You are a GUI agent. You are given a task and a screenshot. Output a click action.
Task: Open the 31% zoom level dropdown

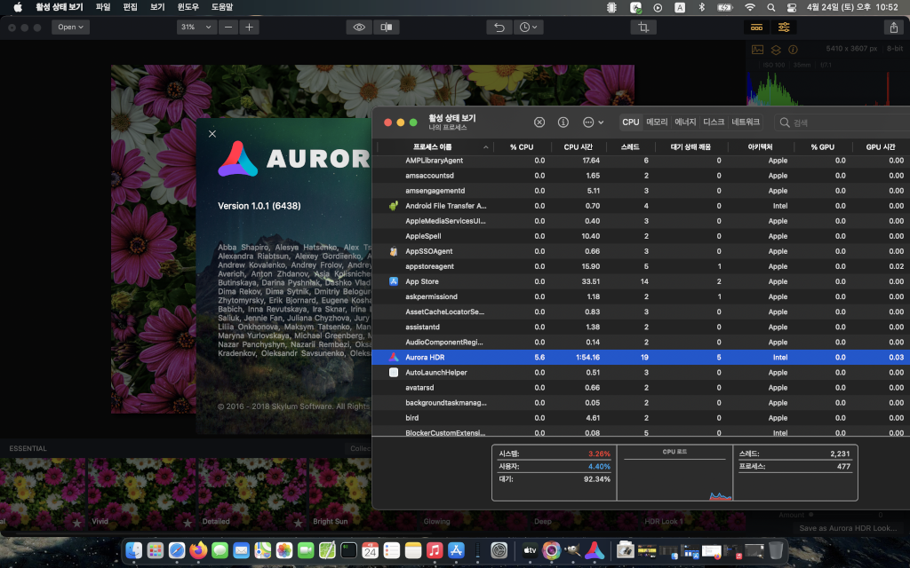tap(196, 28)
